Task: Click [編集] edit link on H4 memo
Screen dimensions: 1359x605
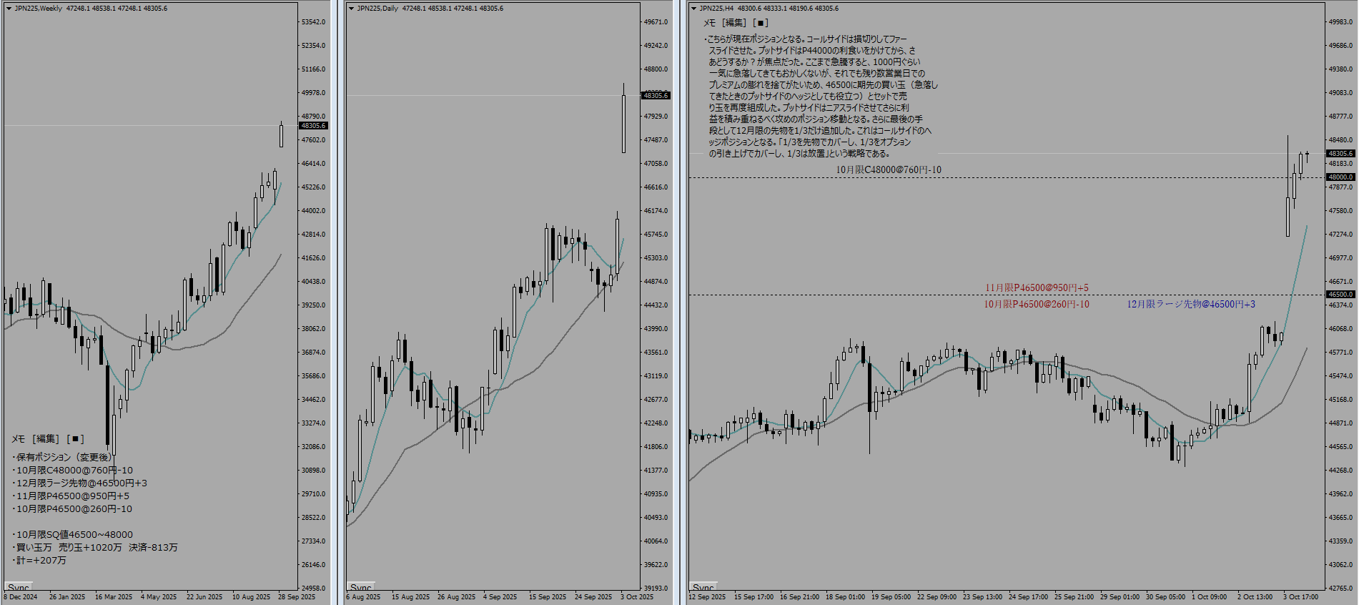Action: (x=735, y=23)
